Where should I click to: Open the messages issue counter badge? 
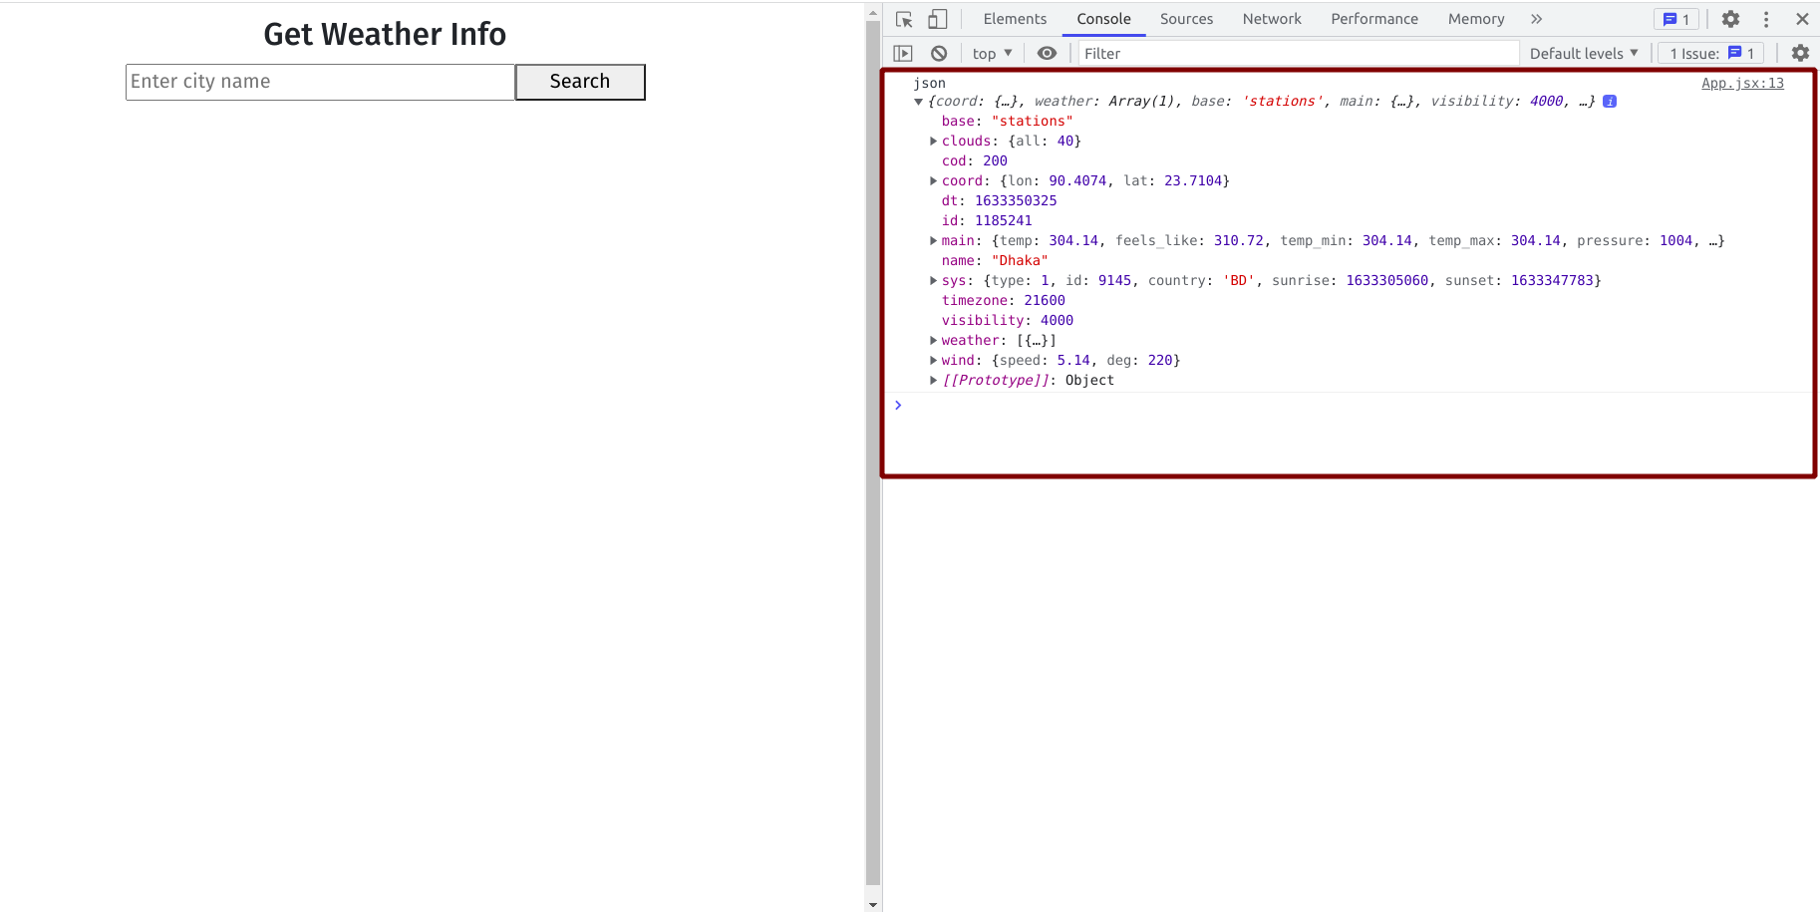pyautogui.click(x=1676, y=19)
